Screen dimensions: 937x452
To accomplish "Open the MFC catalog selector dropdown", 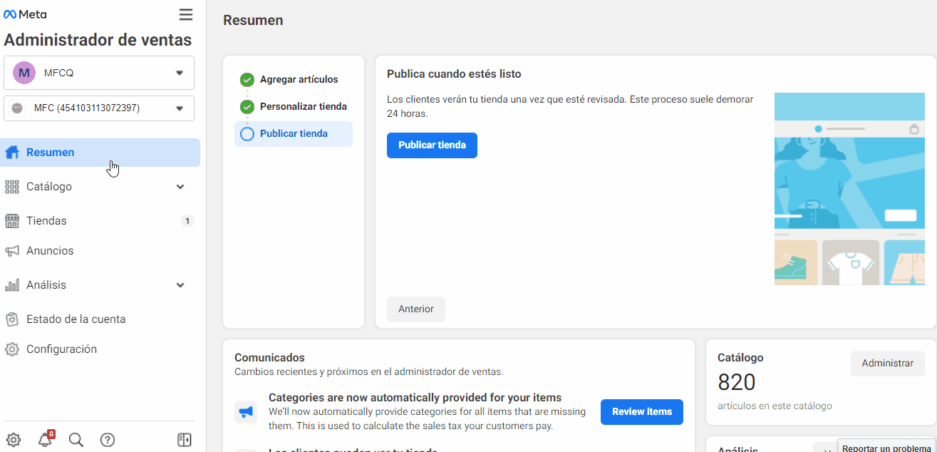I will (x=181, y=108).
